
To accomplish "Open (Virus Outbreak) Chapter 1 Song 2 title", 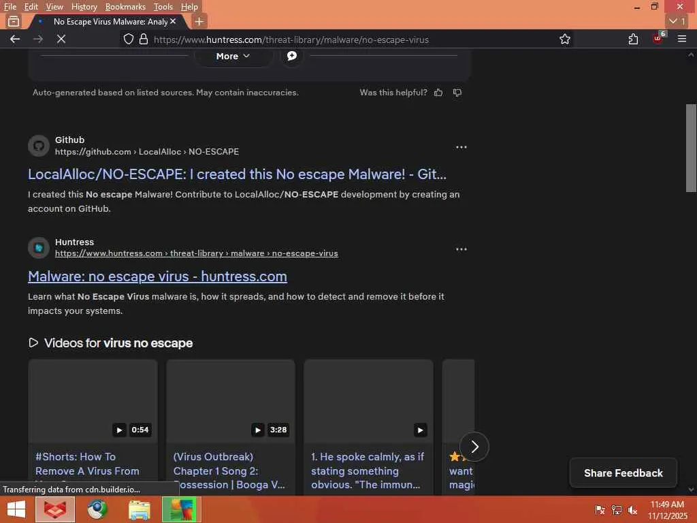I will [229, 471].
